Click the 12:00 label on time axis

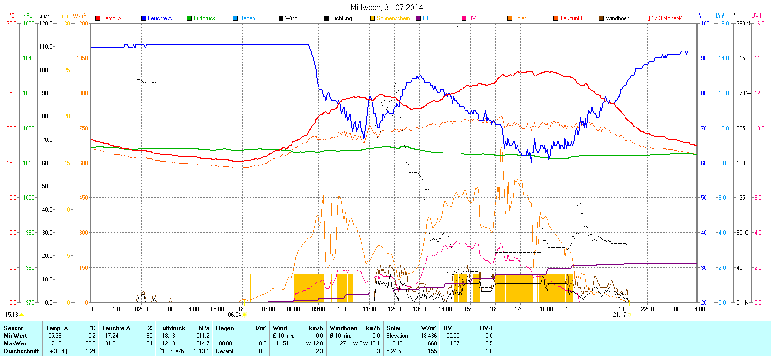coord(394,309)
